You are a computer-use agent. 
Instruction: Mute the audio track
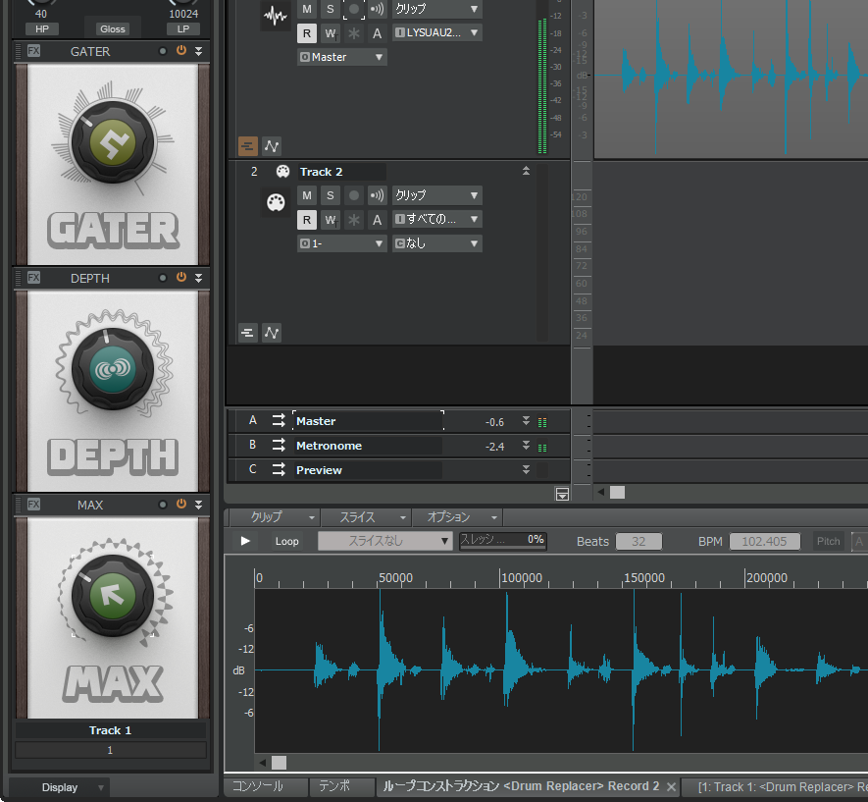307,9
